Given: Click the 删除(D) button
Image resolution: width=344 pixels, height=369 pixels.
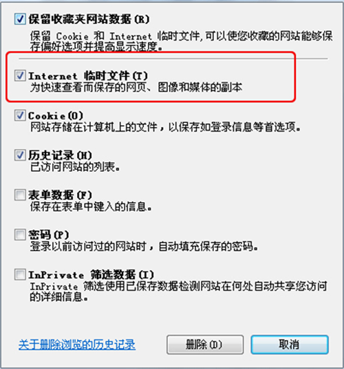Looking at the screenshot, I should coord(205,344).
